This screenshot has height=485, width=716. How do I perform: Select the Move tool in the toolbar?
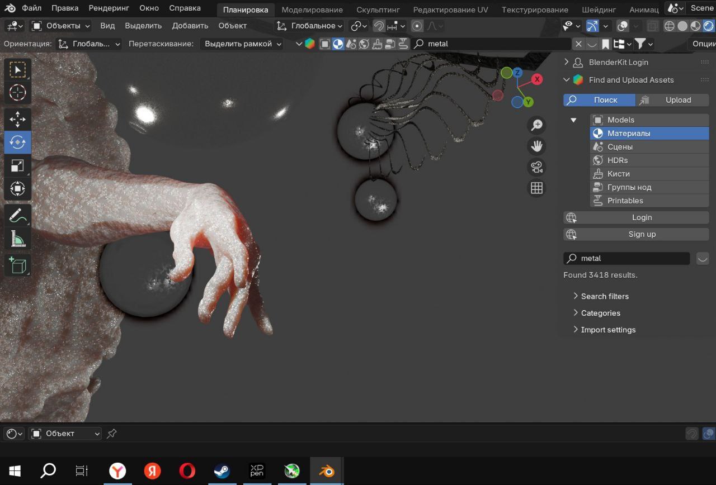click(x=17, y=119)
